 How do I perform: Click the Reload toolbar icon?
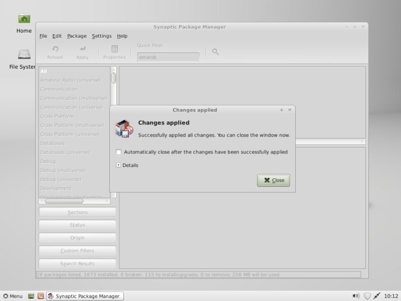tap(55, 49)
